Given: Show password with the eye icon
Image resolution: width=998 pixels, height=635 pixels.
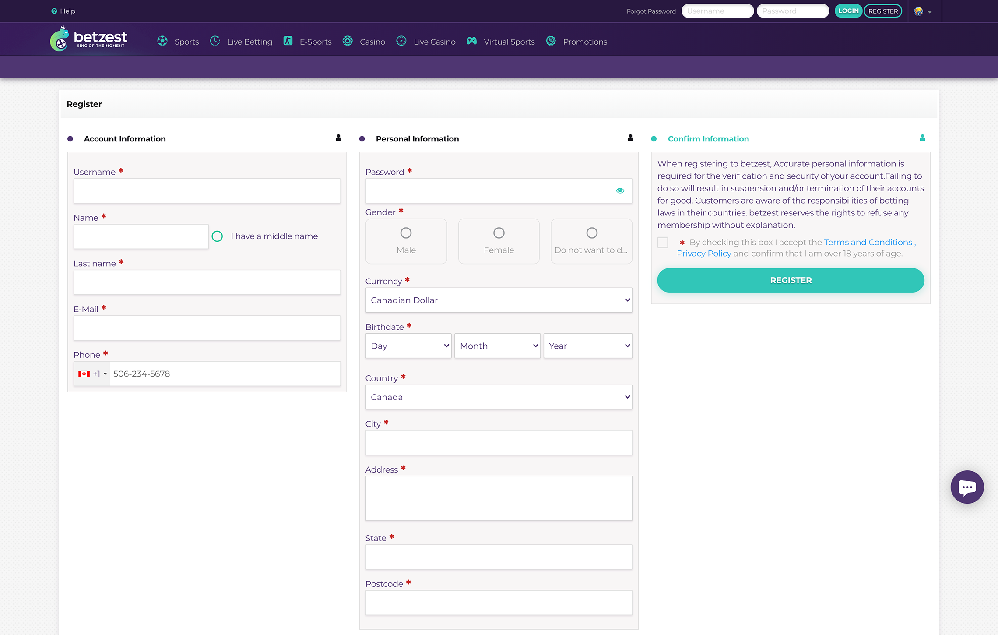Looking at the screenshot, I should click(x=620, y=190).
